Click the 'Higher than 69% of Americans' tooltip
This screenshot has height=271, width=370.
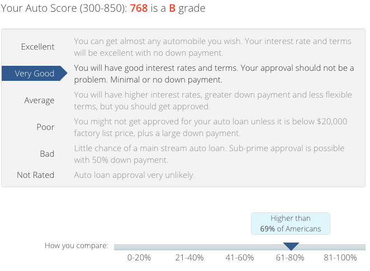291,224
